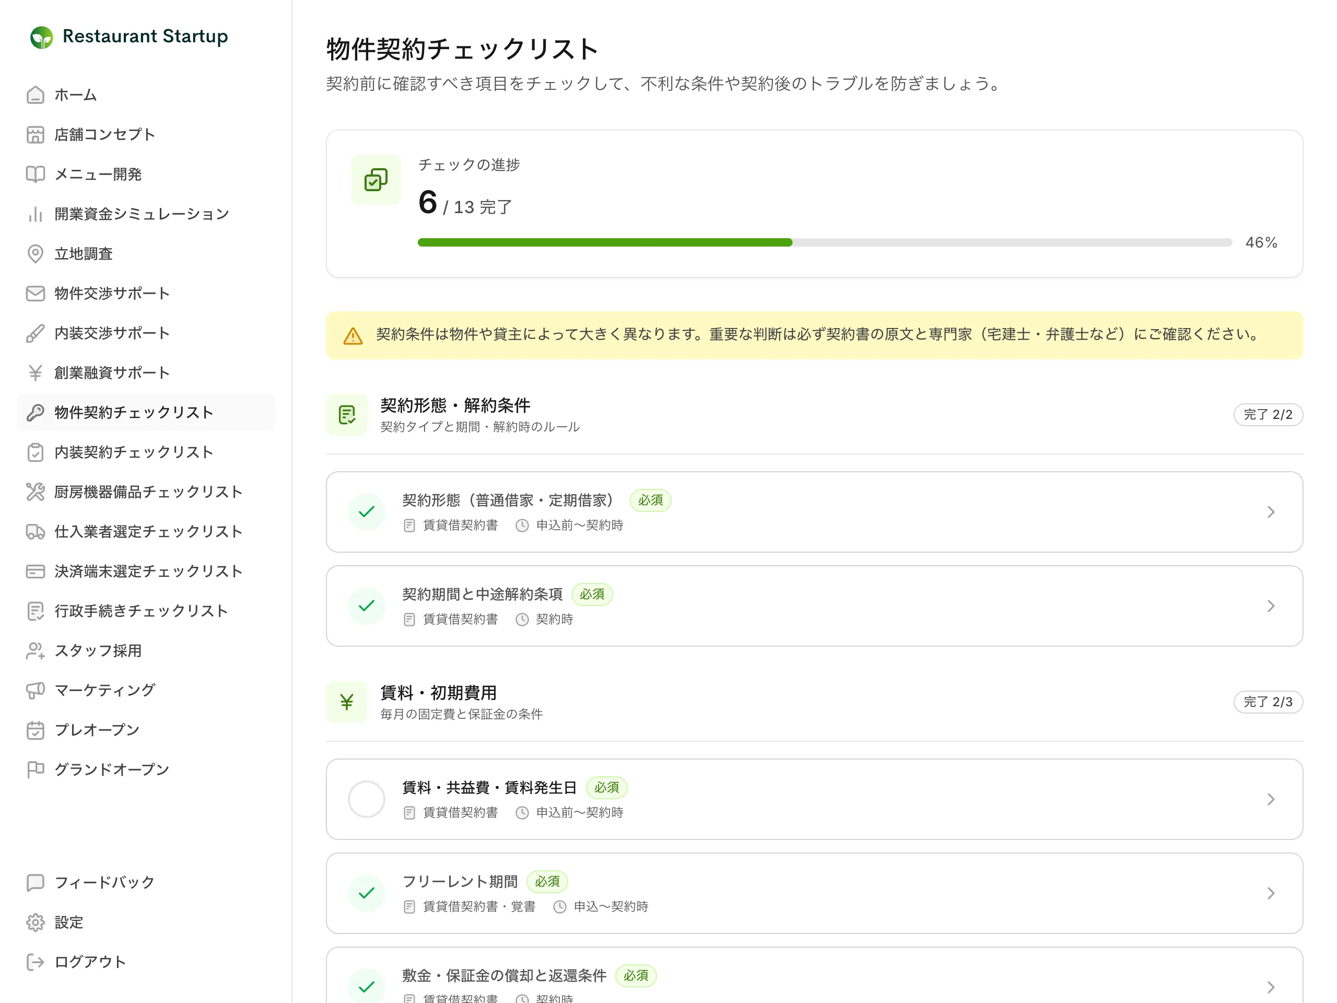Go to メニュー開発 page
The image size is (1337, 1003).
pyautogui.click(x=146, y=174)
